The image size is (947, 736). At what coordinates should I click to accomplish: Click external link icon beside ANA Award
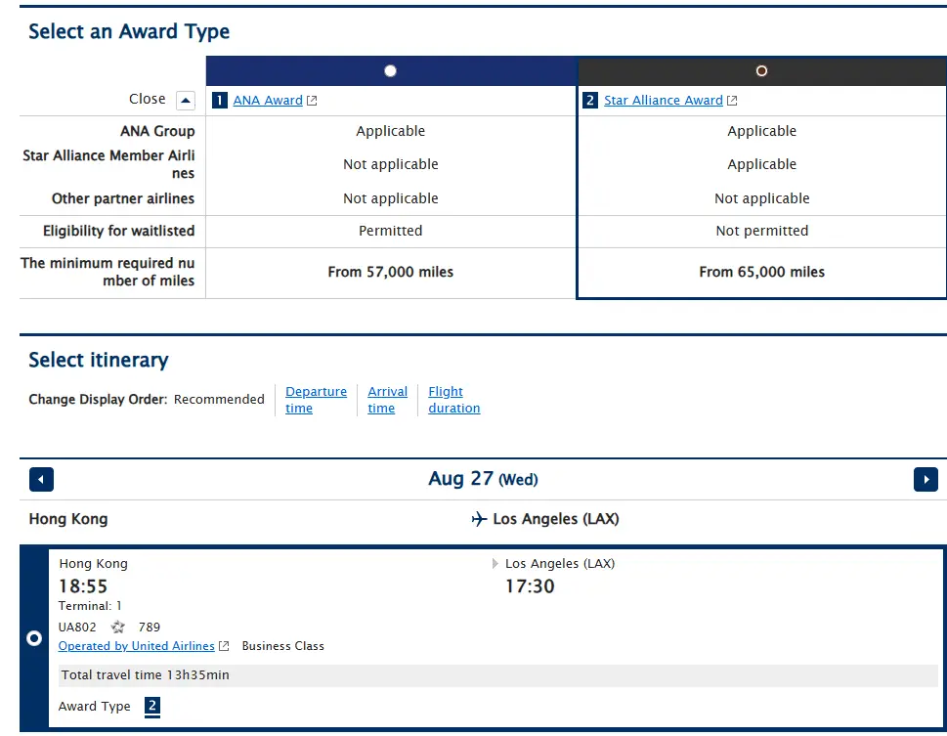coord(312,101)
